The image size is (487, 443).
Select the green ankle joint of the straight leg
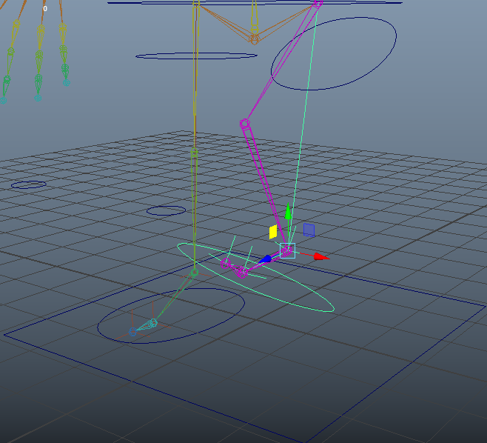point(195,273)
